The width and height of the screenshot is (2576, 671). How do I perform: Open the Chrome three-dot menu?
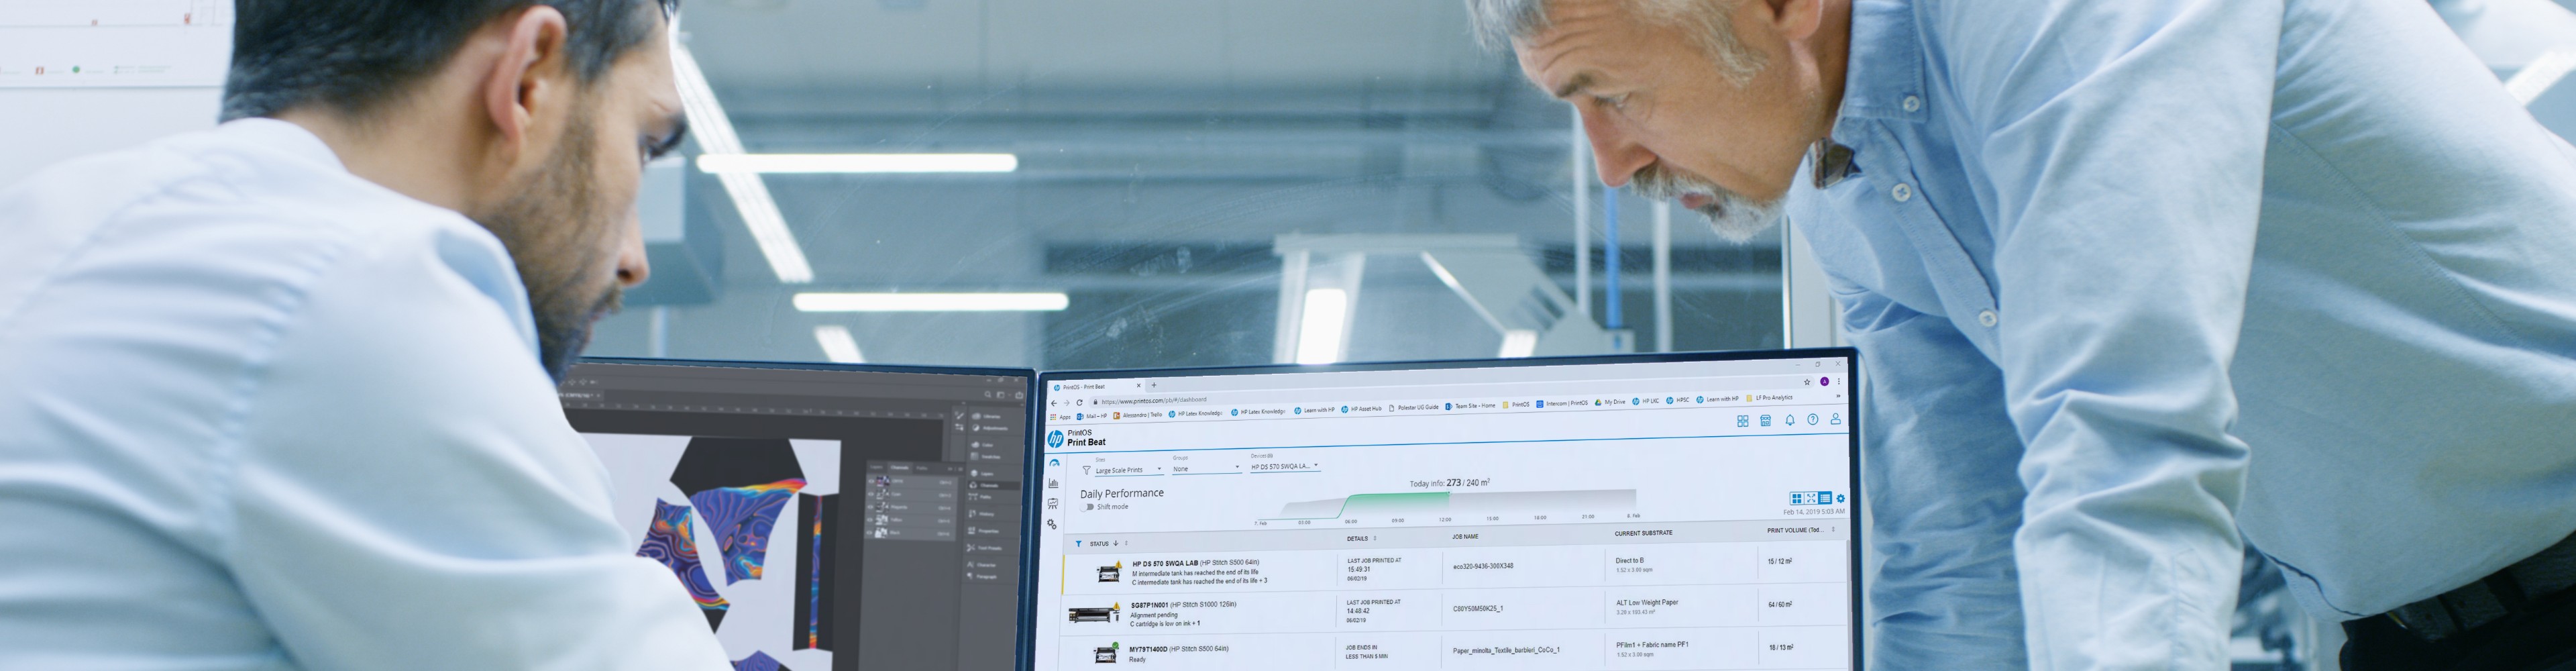1839,381
